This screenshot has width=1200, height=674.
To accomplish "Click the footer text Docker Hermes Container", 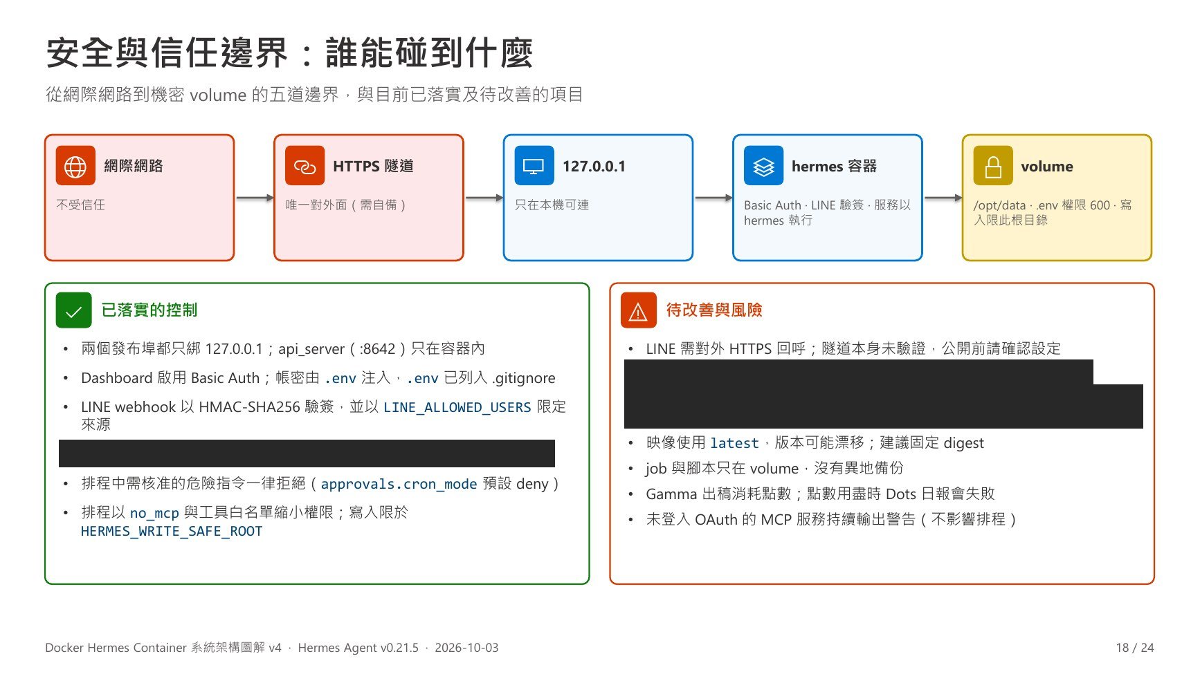I will (163, 648).
